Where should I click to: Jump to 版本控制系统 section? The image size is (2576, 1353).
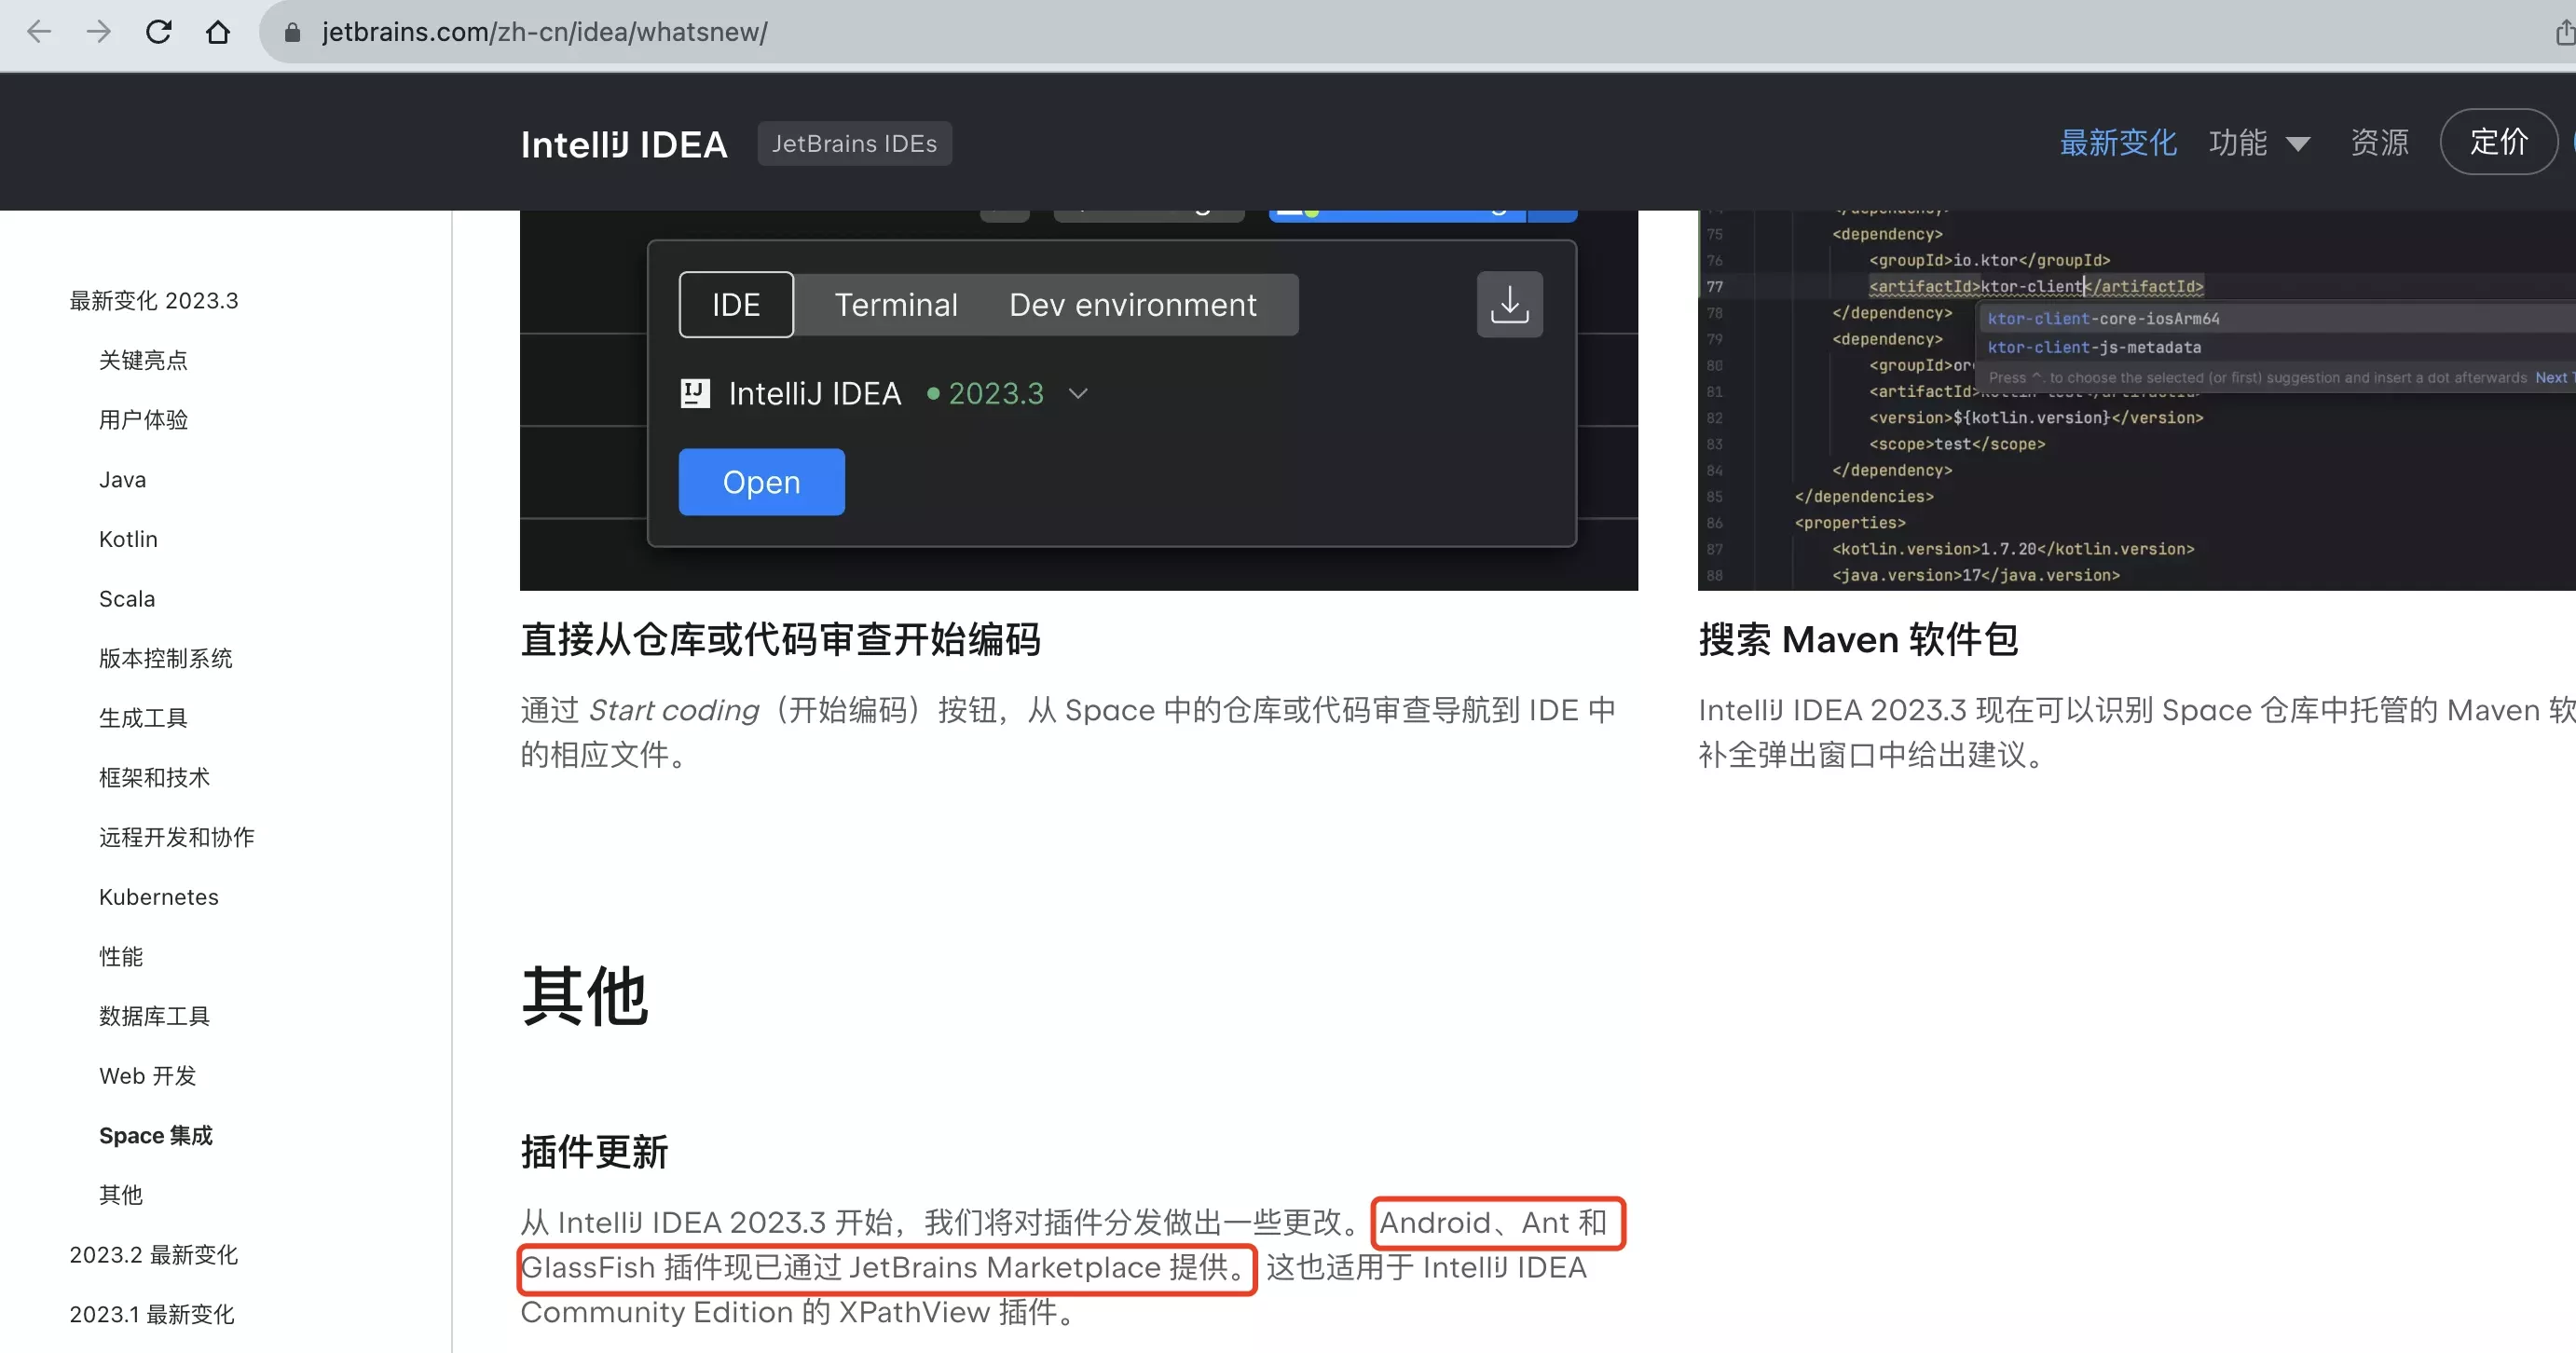coord(165,658)
